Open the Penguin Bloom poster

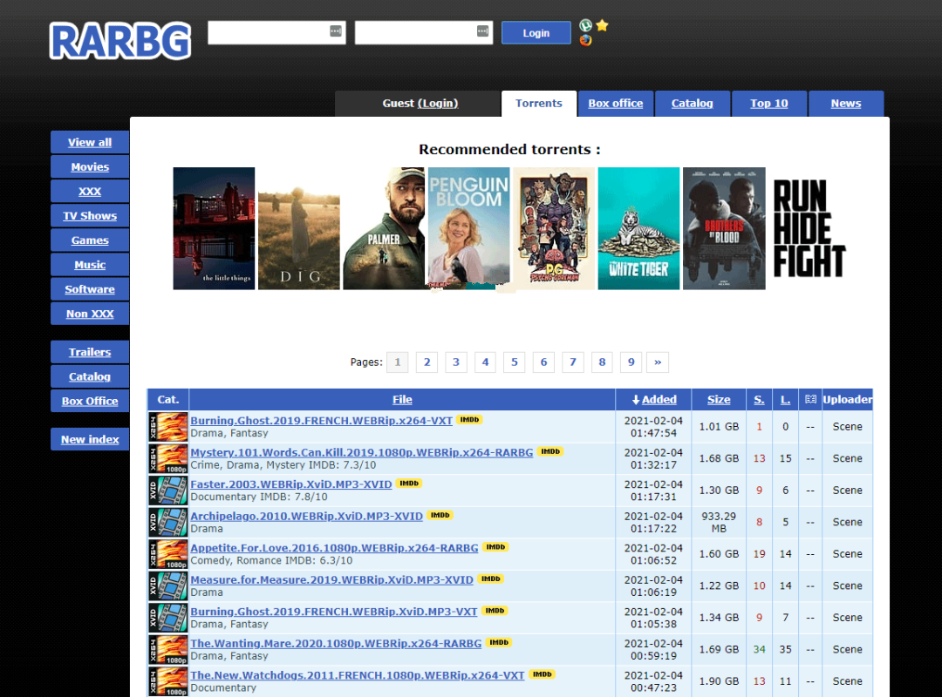469,228
